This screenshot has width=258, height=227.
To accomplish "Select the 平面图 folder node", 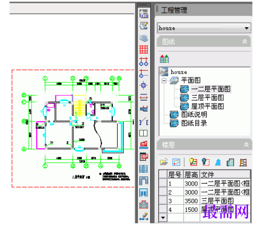I will pos(191,80).
